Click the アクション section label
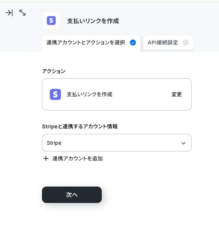The image size is (219, 247). [x=54, y=71]
